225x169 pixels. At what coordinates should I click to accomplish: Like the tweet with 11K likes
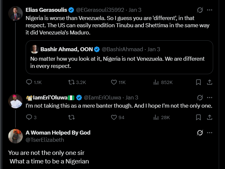[114, 82]
